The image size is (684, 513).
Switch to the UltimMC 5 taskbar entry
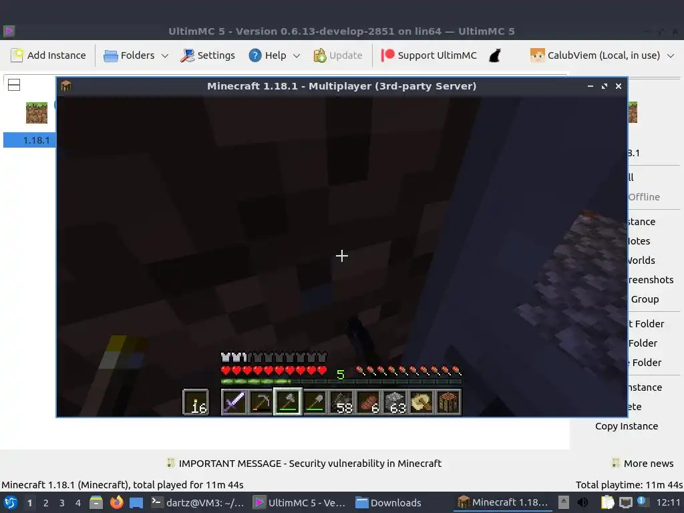300,502
